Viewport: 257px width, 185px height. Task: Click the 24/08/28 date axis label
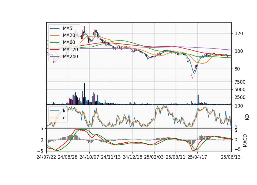pyautogui.click(x=68, y=157)
